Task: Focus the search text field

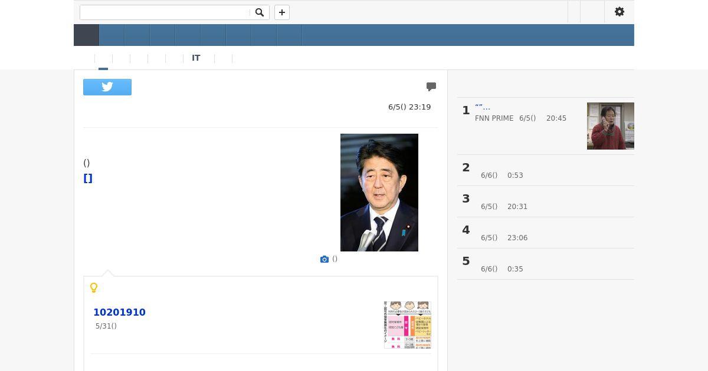Action: 165,12
